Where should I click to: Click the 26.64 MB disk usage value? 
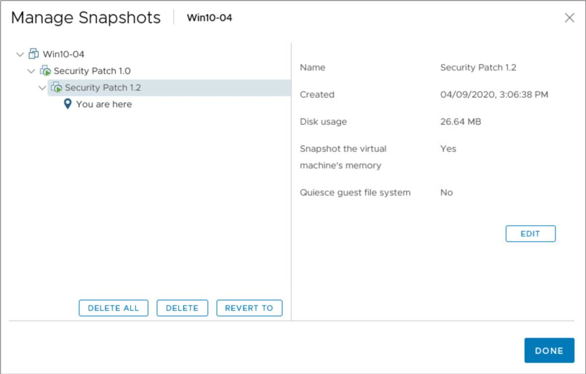(460, 122)
